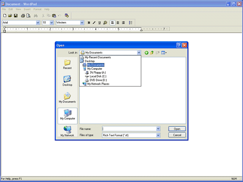Click the green Back arrow icon

coord(147,53)
